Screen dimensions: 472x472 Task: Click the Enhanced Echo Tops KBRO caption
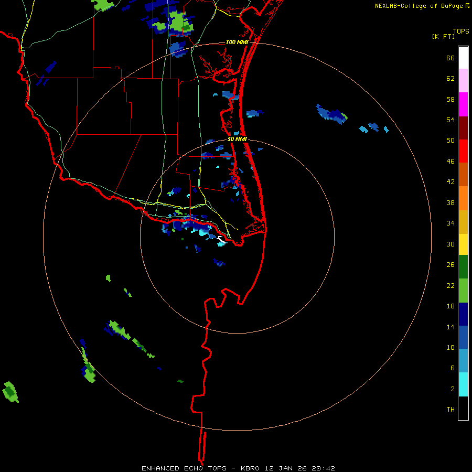click(x=238, y=468)
